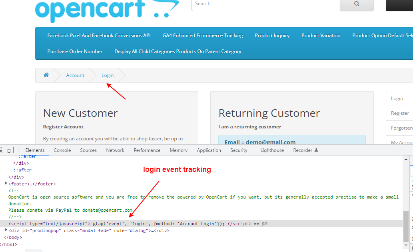This screenshot has width=413, height=252.
Task: Switch to the Security tab
Action: coord(239,150)
